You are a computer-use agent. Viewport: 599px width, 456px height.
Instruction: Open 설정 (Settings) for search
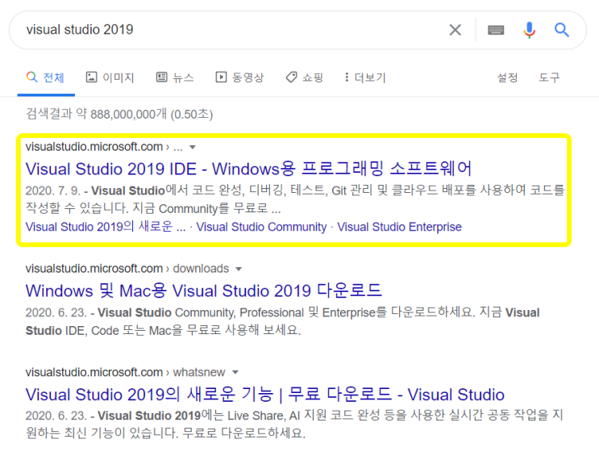tap(507, 77)
